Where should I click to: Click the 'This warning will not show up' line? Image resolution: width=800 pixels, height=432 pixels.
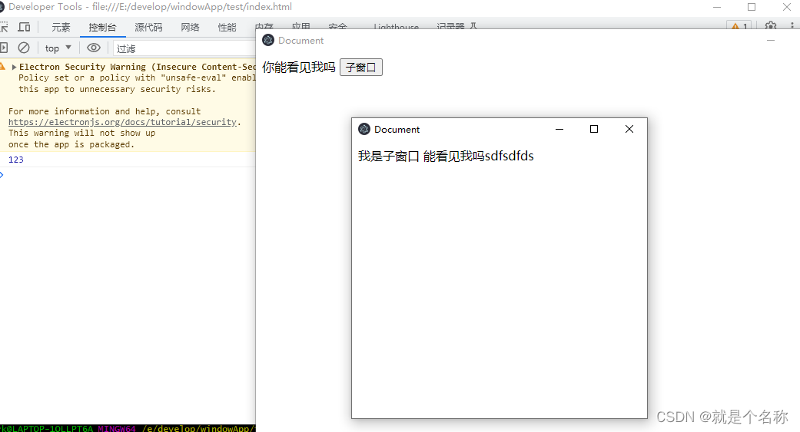(81, 133)
